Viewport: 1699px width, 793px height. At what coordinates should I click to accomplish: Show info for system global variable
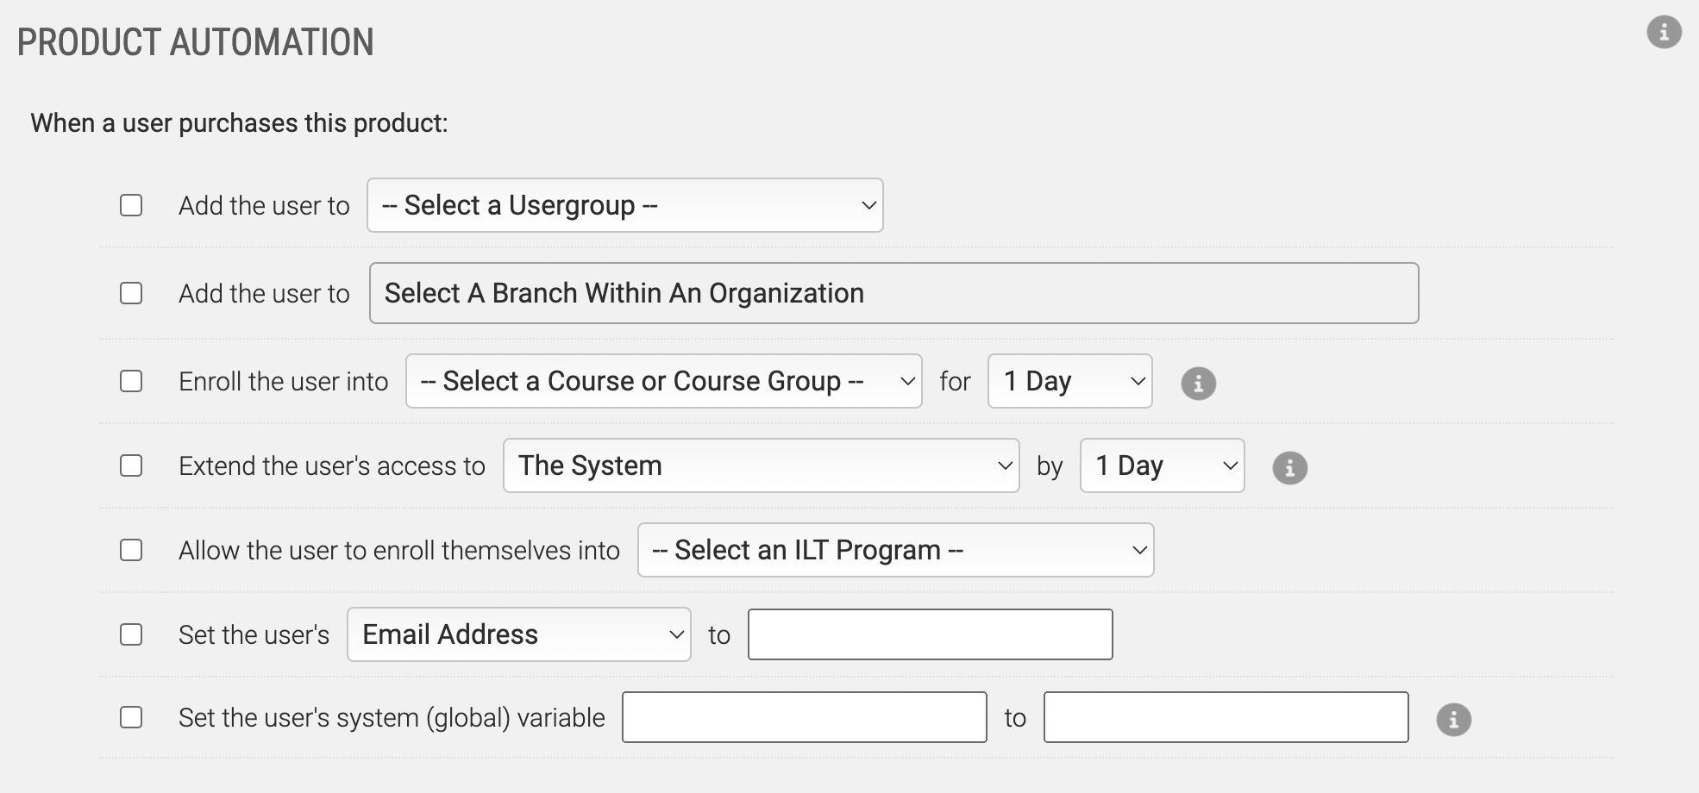tap(1453, 719)
